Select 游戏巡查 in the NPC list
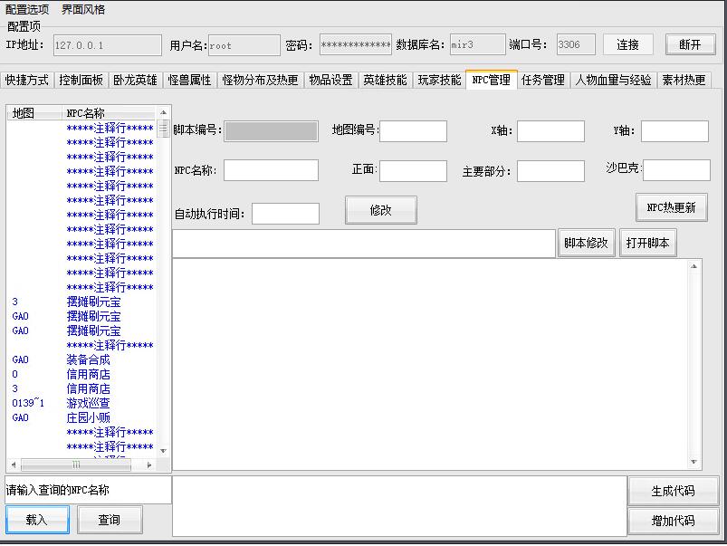 point(88,403)
